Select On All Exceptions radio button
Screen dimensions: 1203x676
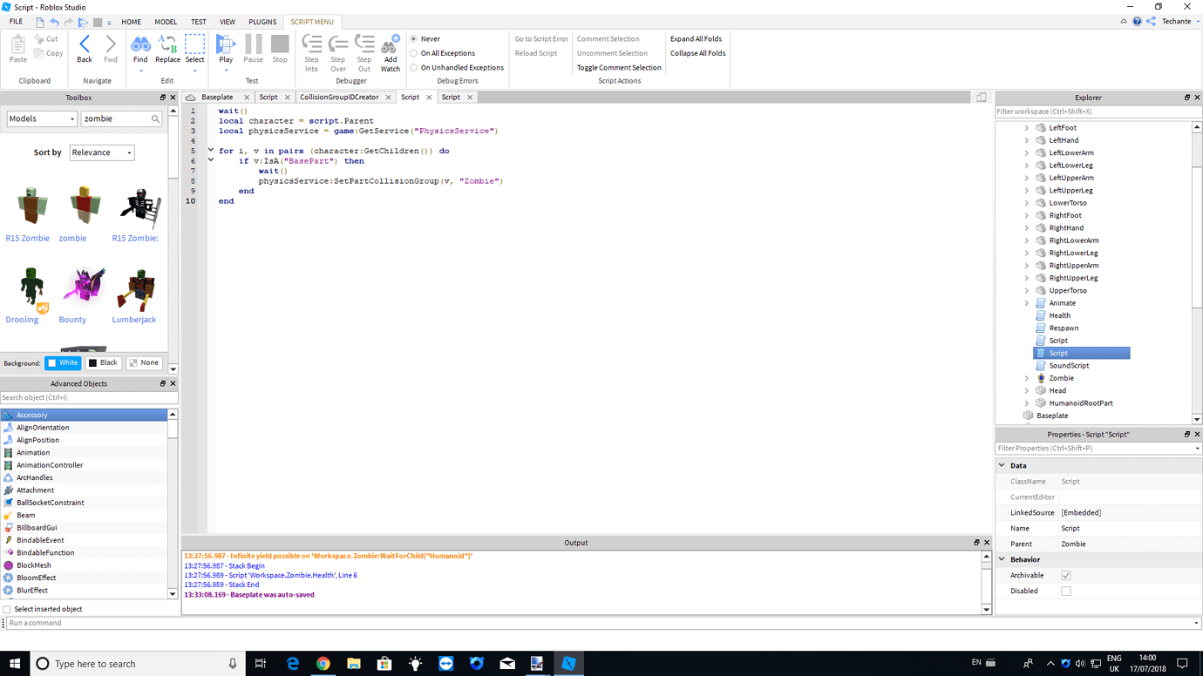pos(414,53)
